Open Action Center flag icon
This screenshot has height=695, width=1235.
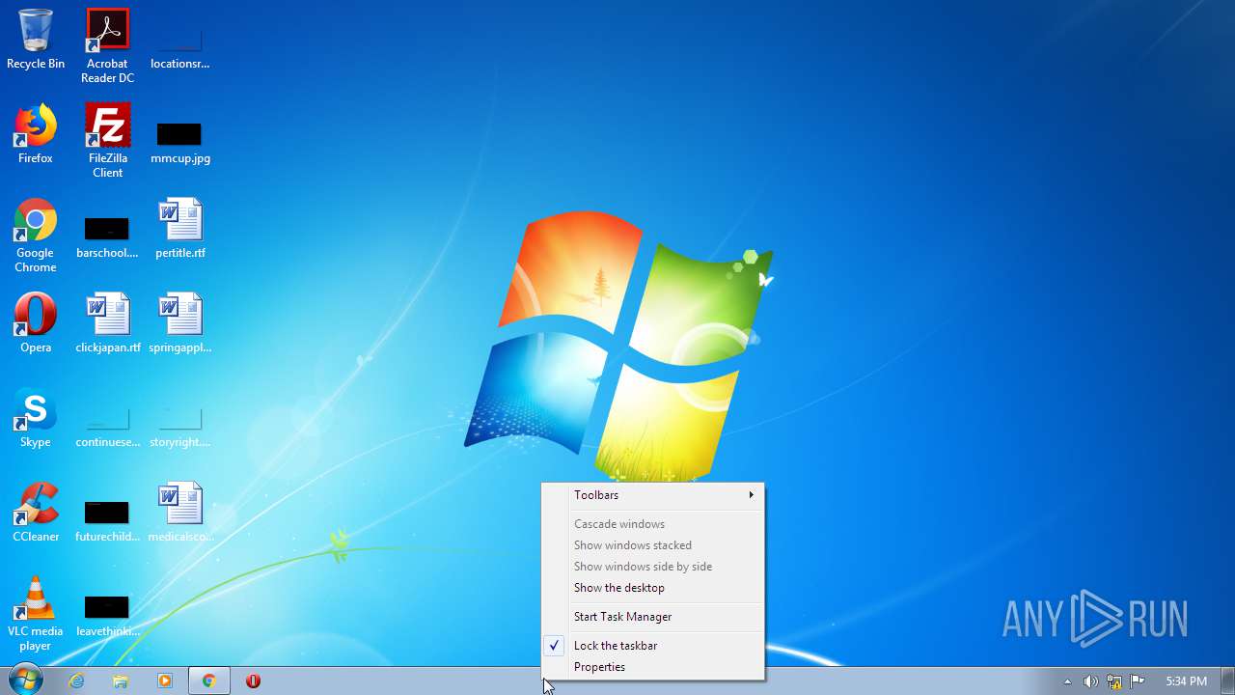[x=1138, y=681]
